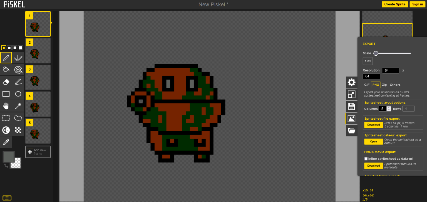This screenshot has height=202, width=427.
Task: Select the Move (hand) tool
Action: 6,106
